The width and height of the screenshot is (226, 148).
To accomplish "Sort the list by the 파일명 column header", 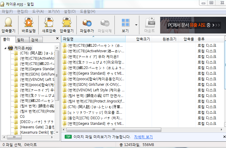I will click(x=93, y=39).
